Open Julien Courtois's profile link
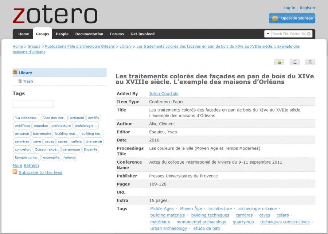328x234 pixels. coord(164,93)
